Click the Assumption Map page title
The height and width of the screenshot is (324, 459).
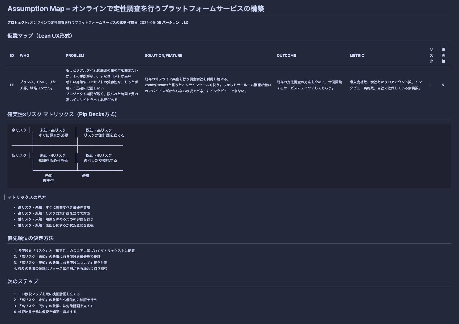click(135, 9)
